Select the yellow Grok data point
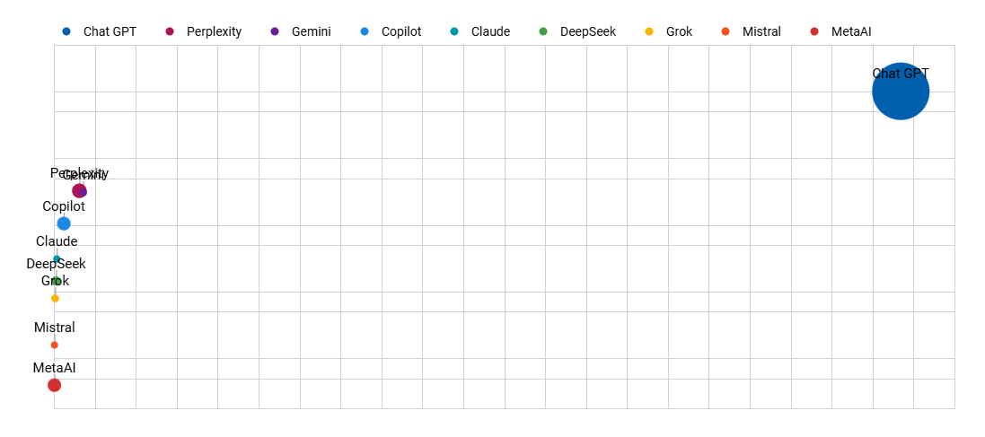The width and height of the screenshot is (985, 437). point(55,298)
